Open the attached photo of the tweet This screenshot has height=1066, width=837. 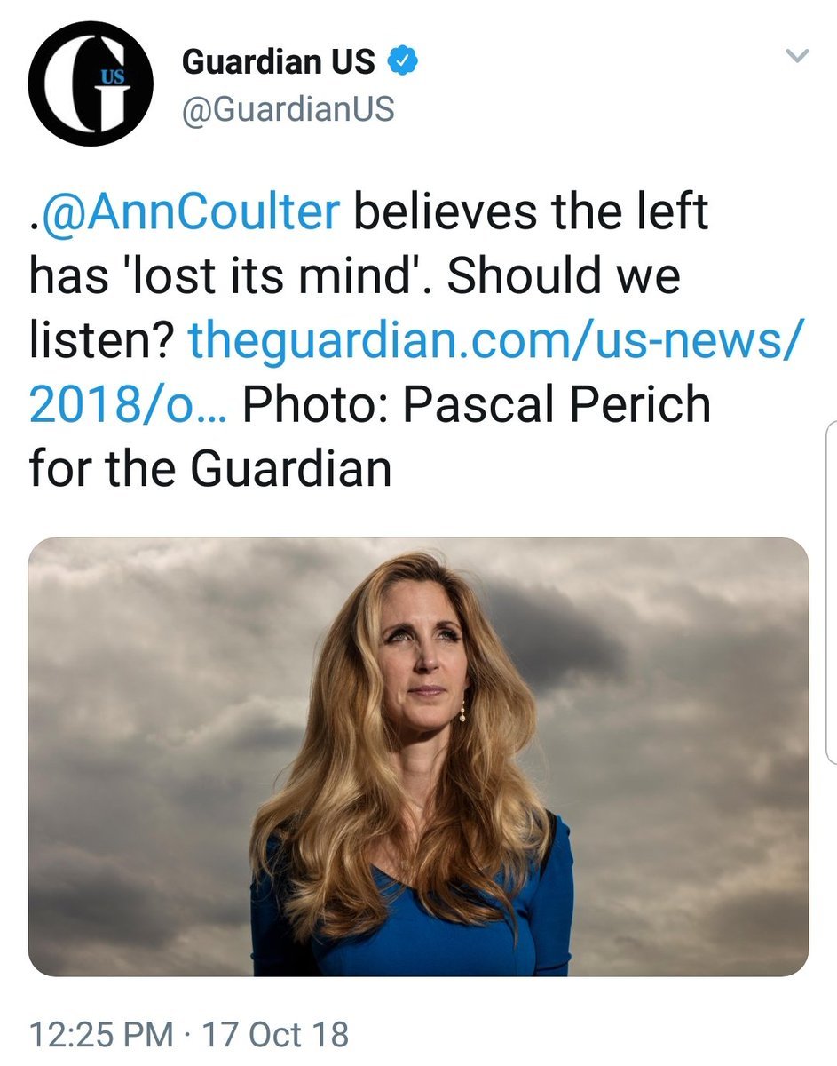coord(418,756)
